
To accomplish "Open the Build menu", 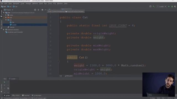I will pos(41,4).
